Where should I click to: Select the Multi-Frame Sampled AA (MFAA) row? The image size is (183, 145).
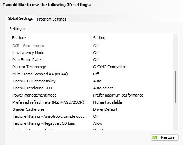click(x=91, y=74)
